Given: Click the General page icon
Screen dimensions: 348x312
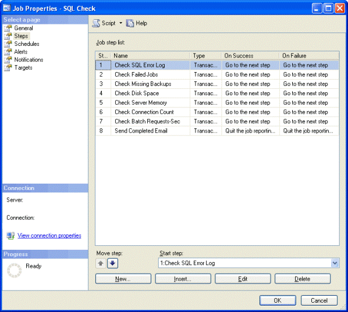Looking at the screenshot, I should [8, 28].
